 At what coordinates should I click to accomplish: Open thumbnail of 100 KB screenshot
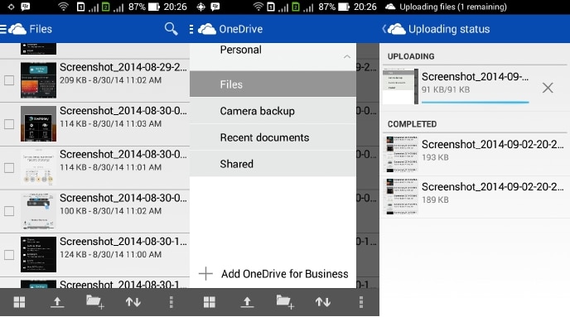pos(38,210)
